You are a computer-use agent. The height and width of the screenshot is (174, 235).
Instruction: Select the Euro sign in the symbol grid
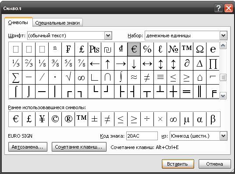point(134,50)
